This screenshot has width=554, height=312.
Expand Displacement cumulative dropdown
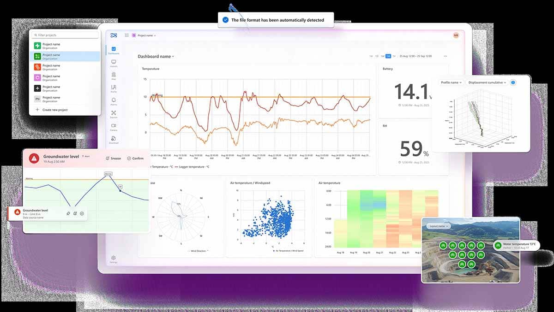coord(486,82)
